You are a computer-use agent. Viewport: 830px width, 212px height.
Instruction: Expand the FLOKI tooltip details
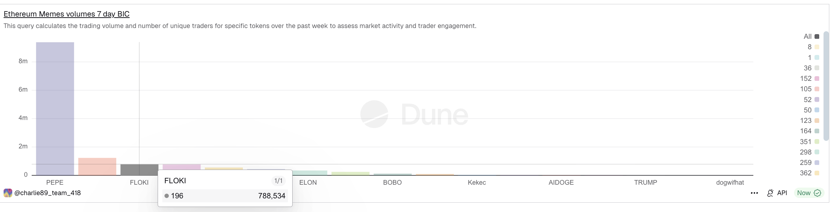pos(175,181)
